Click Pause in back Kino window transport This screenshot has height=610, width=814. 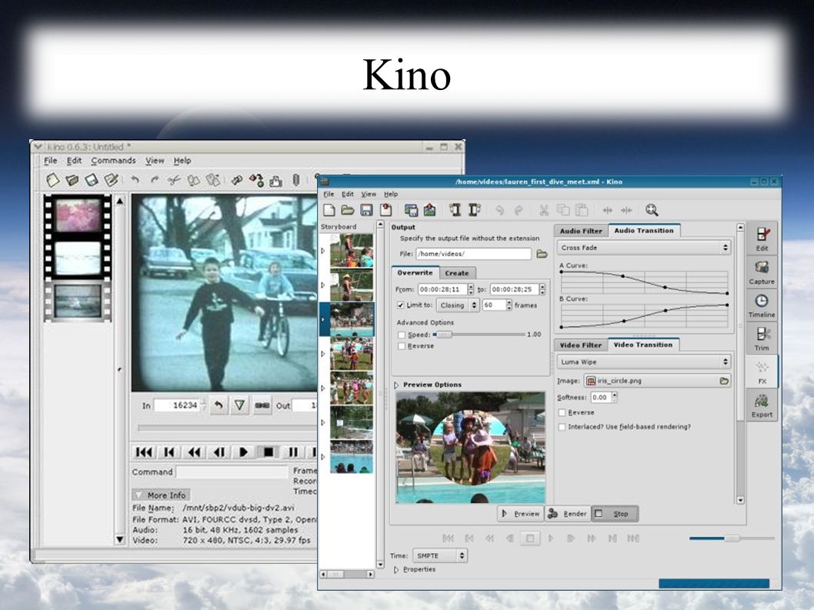293,452
